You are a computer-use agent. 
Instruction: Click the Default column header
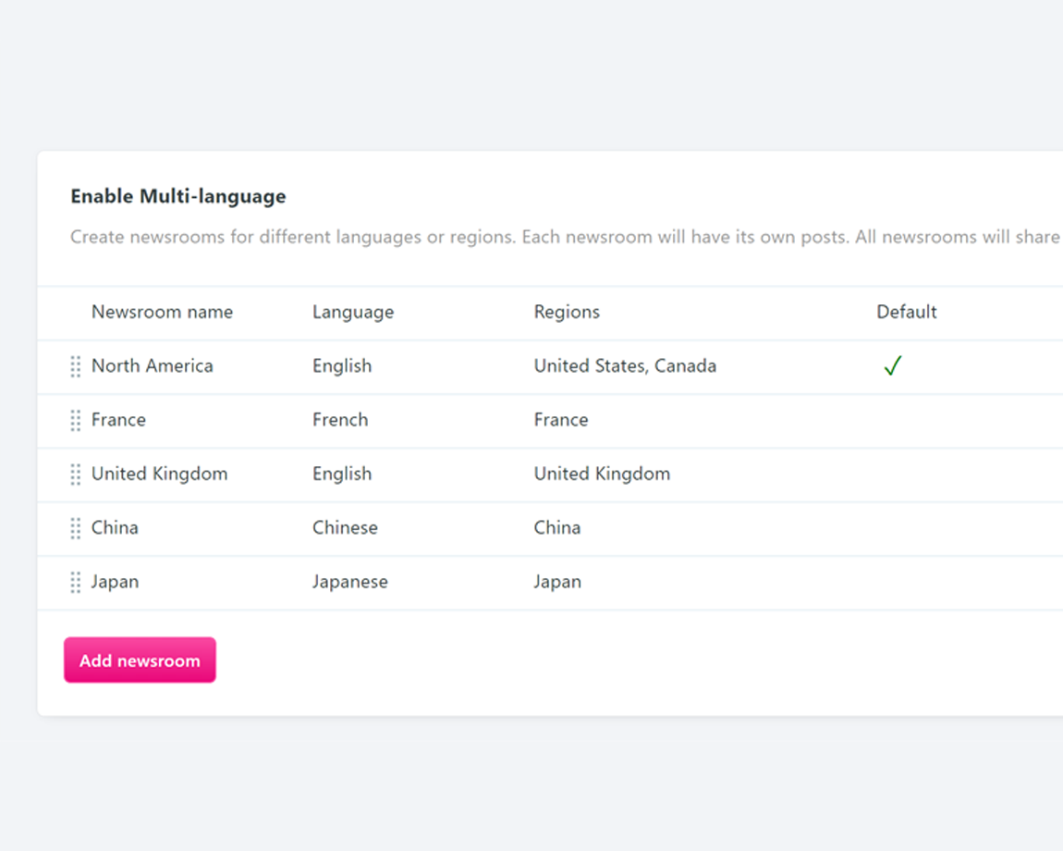[906, 312]
